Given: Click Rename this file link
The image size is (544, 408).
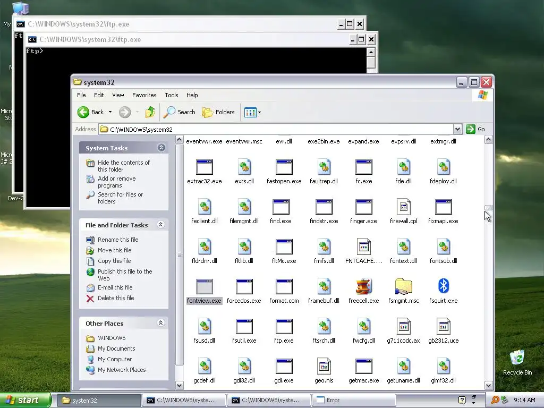Looking at the screenshot, I should tap(117, 240).
